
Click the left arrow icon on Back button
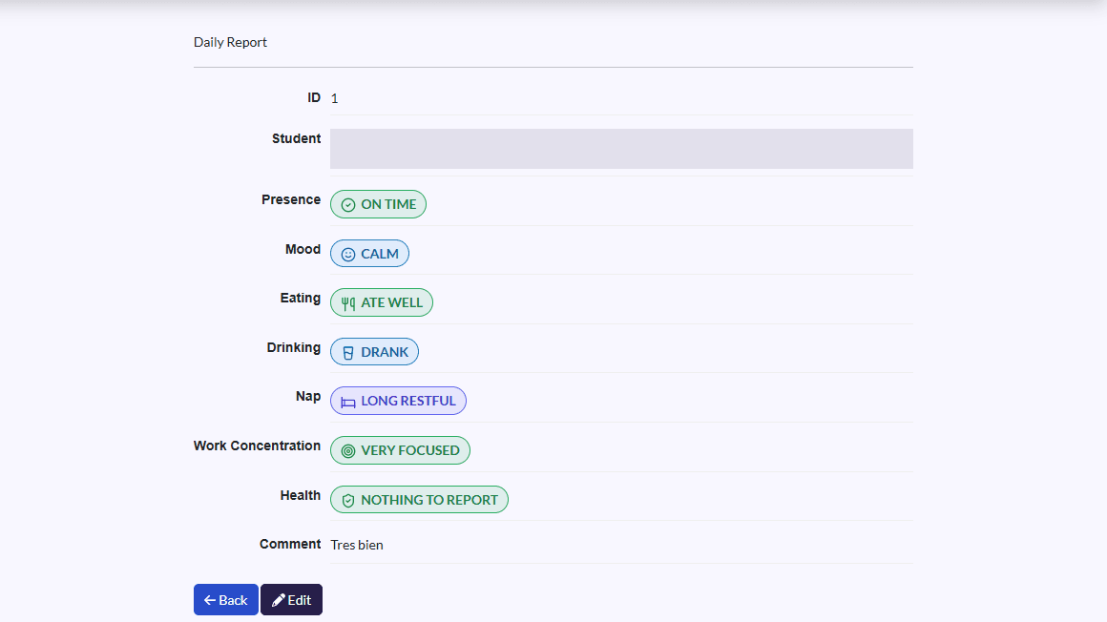tap(210, 600)
